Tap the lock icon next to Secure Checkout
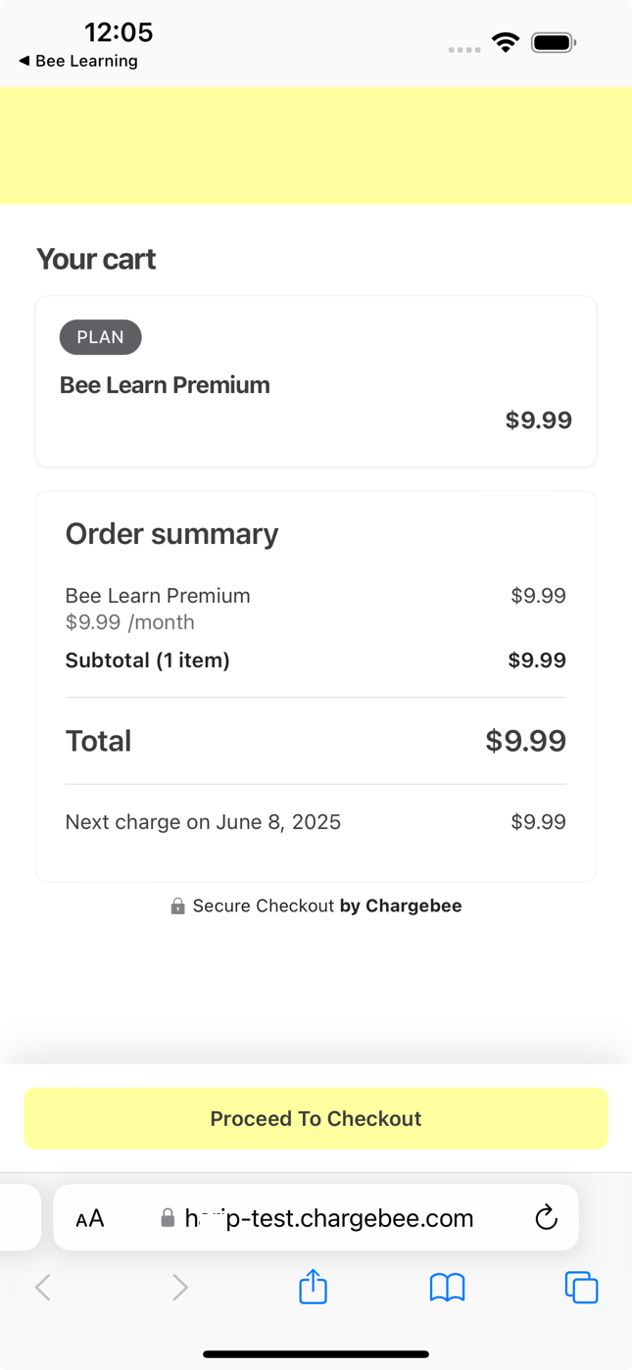 178,905
